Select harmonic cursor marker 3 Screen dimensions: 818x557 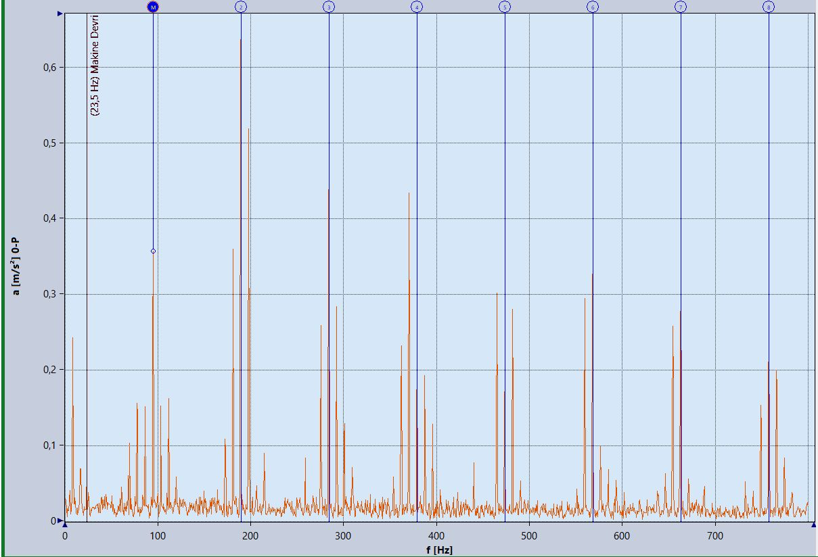point(329,7)
